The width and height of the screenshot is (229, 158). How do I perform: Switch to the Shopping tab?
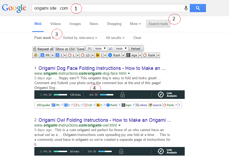click(114, 24)
